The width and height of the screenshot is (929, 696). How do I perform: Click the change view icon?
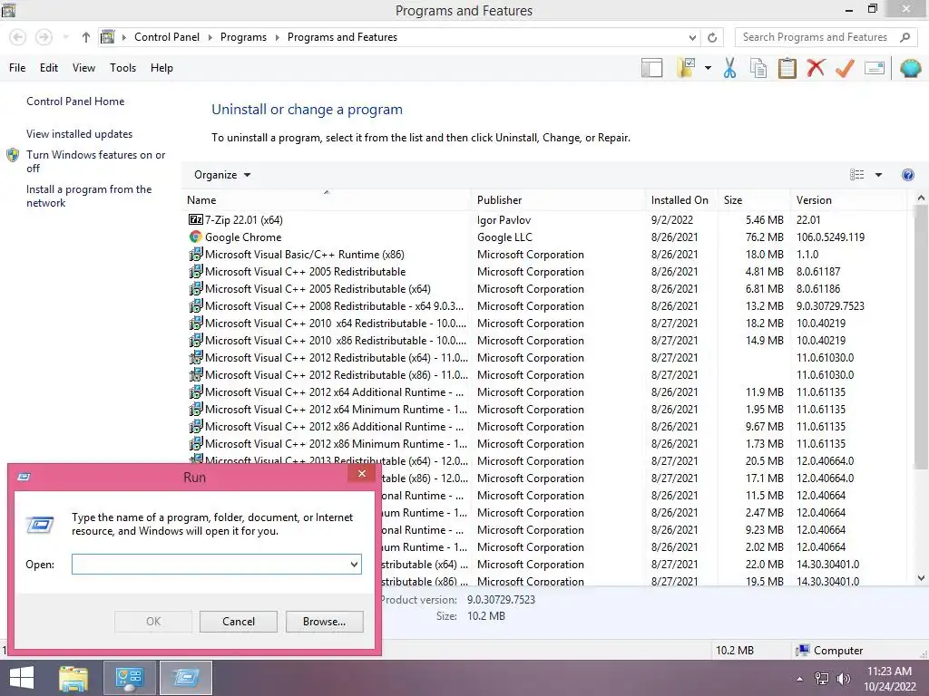point(856,175)
